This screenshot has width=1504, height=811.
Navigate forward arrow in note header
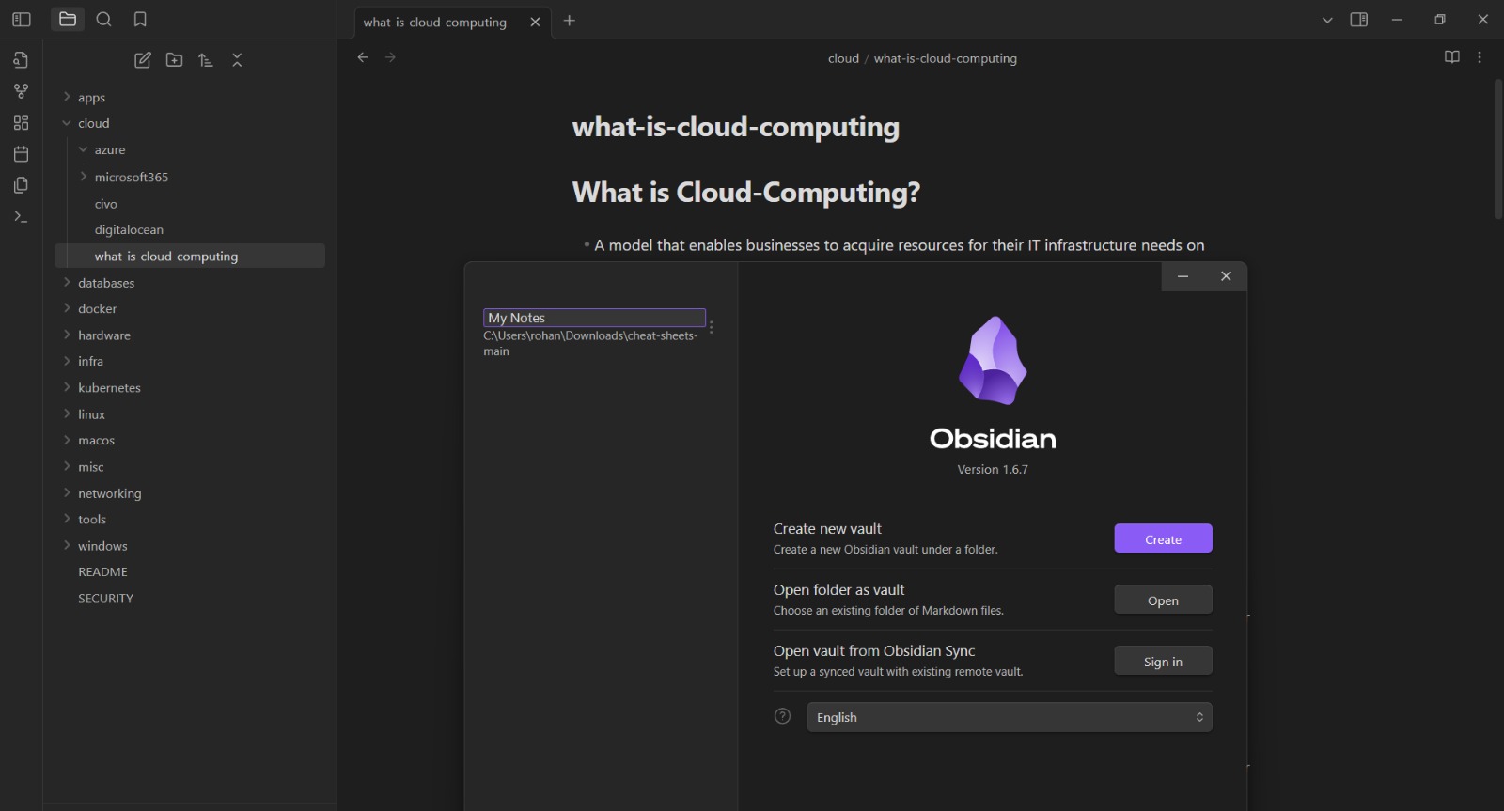tap(391, 57)
